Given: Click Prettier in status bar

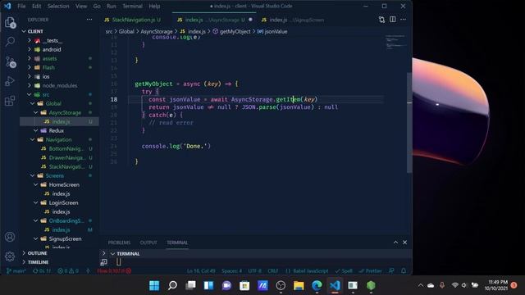Looking at the screenshot, I should coord(370,271).
